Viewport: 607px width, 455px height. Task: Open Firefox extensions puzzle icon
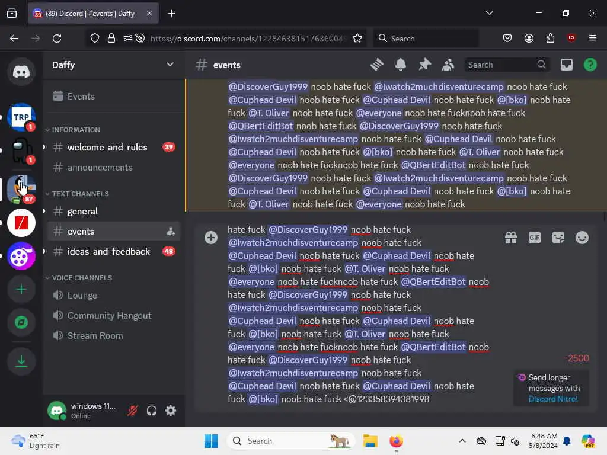pos(550,39)
